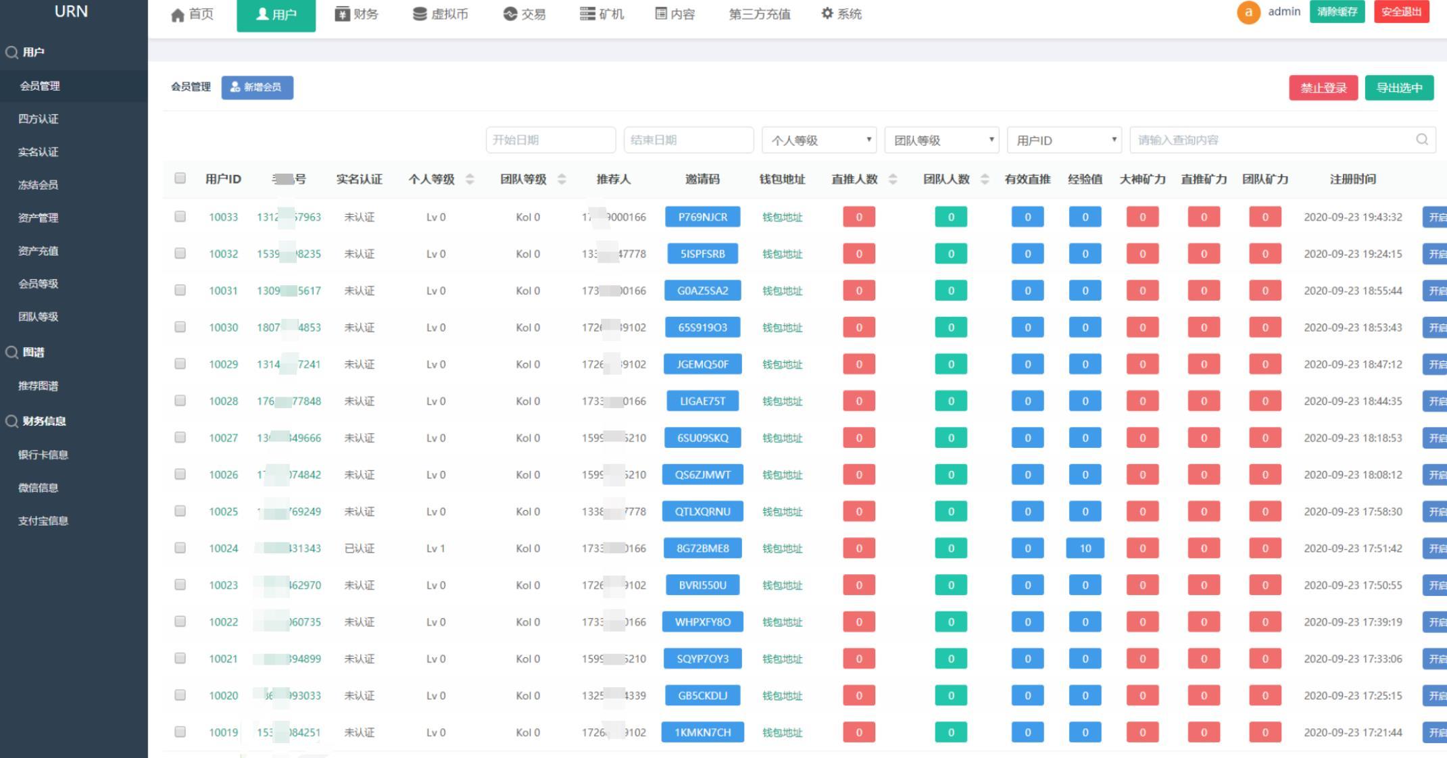Open 资产管理 in the sidebar
The image size is (1447, 758).
point(39,218)
